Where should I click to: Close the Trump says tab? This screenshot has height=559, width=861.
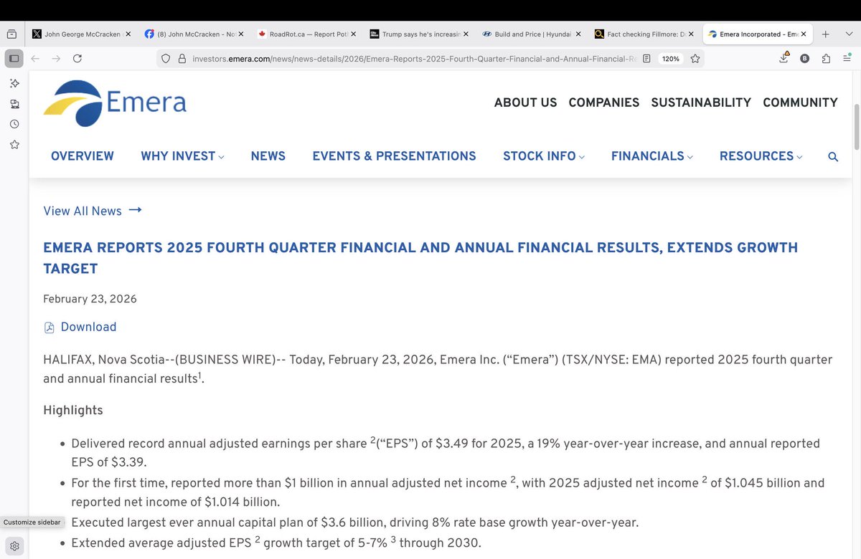(466, 34)
